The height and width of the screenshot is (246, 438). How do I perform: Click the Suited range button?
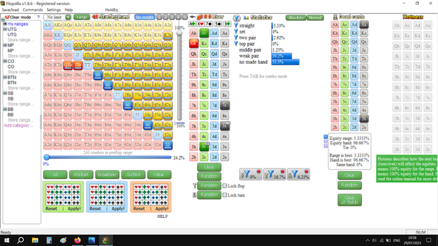click(133, 175)
